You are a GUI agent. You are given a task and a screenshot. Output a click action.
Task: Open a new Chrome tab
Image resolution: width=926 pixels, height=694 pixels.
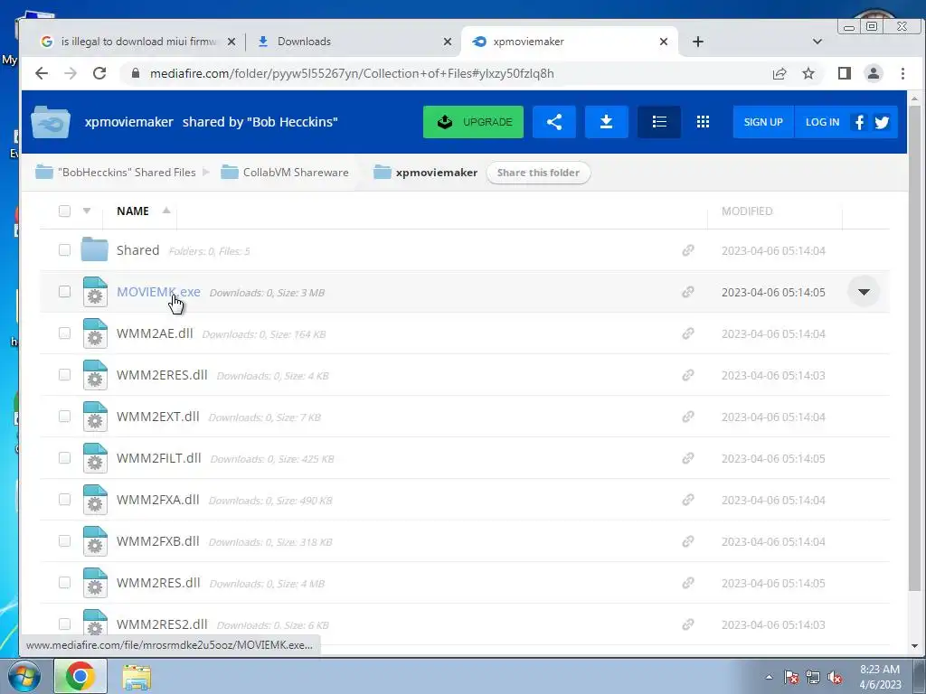point(698,42)
